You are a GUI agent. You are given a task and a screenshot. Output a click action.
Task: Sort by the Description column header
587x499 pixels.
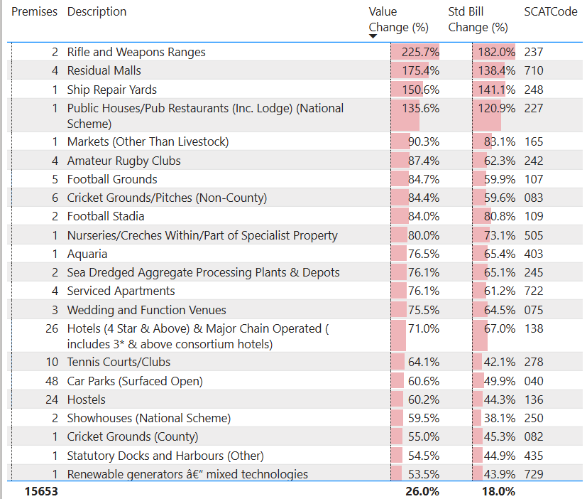click(97, 12)
